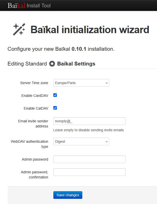The image size is (157, 208).
Task: Click the Baïkal initialization wizard heading
Action: 90,30
